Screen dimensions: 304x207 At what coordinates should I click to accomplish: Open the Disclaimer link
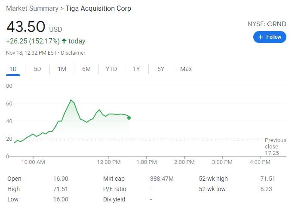[x=73, y=53]
